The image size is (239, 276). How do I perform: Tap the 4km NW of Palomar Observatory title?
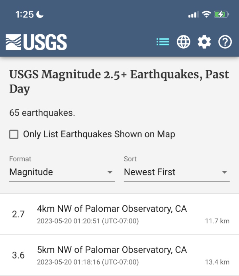(112, 209)
